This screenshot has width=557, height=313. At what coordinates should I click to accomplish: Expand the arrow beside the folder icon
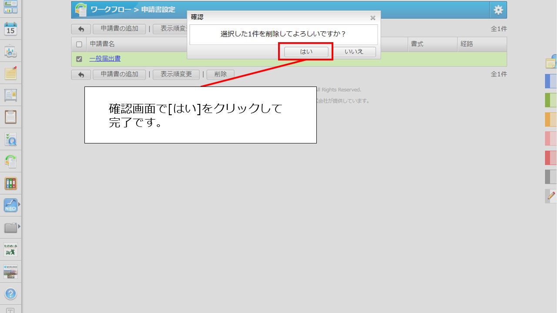(x=19, y=226)
